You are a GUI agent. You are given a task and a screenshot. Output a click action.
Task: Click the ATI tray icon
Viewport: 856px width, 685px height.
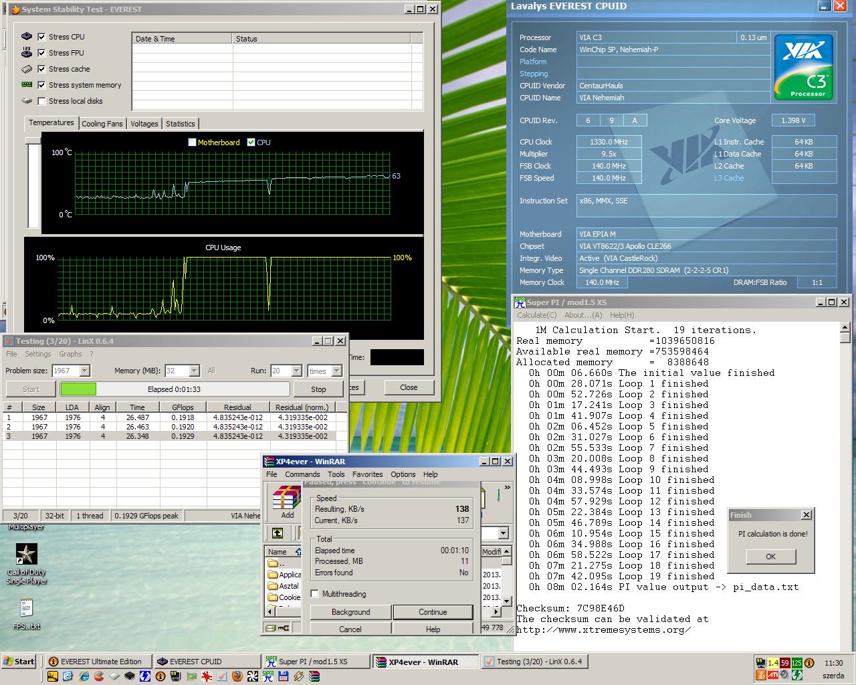tap(773, 675)
